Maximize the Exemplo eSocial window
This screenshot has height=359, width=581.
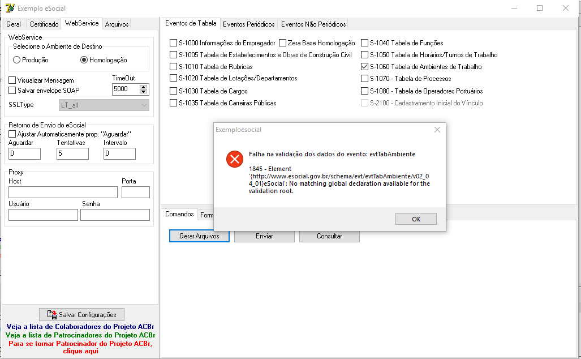(540, 8)
